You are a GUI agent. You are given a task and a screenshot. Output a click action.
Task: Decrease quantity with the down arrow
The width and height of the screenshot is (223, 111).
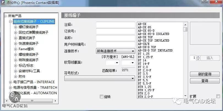click(198, 59)
